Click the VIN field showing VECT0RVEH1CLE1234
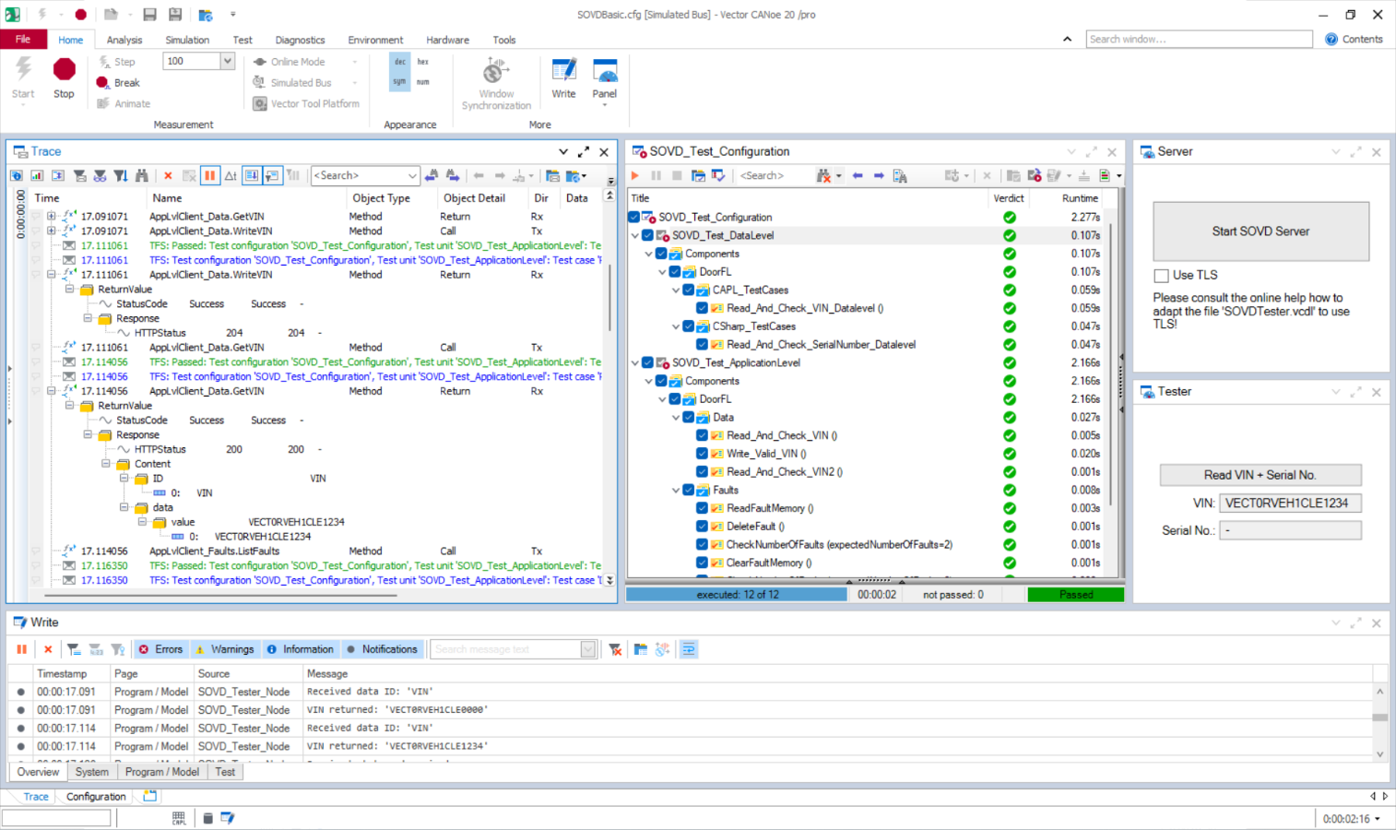 click(x=1290, y=504)
